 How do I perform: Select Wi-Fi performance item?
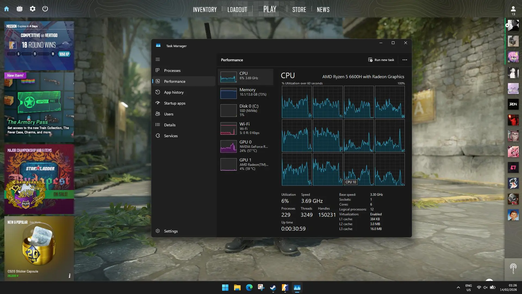pos(246,128)
